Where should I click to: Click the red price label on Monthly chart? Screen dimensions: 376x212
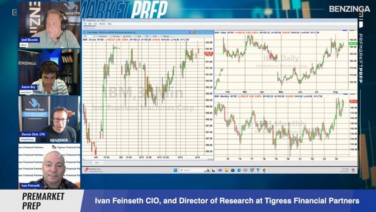[353, 101]
